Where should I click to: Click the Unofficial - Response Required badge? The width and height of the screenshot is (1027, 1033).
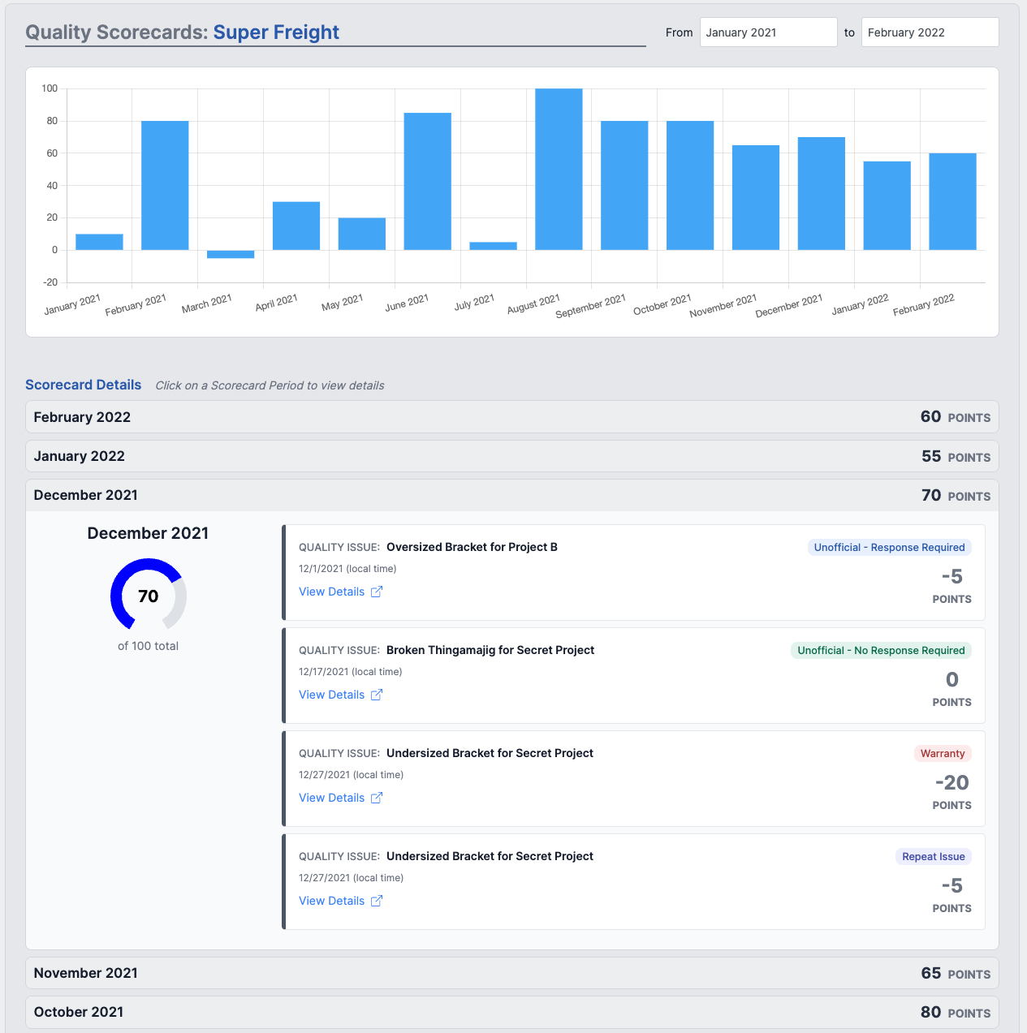coord(889,548)
